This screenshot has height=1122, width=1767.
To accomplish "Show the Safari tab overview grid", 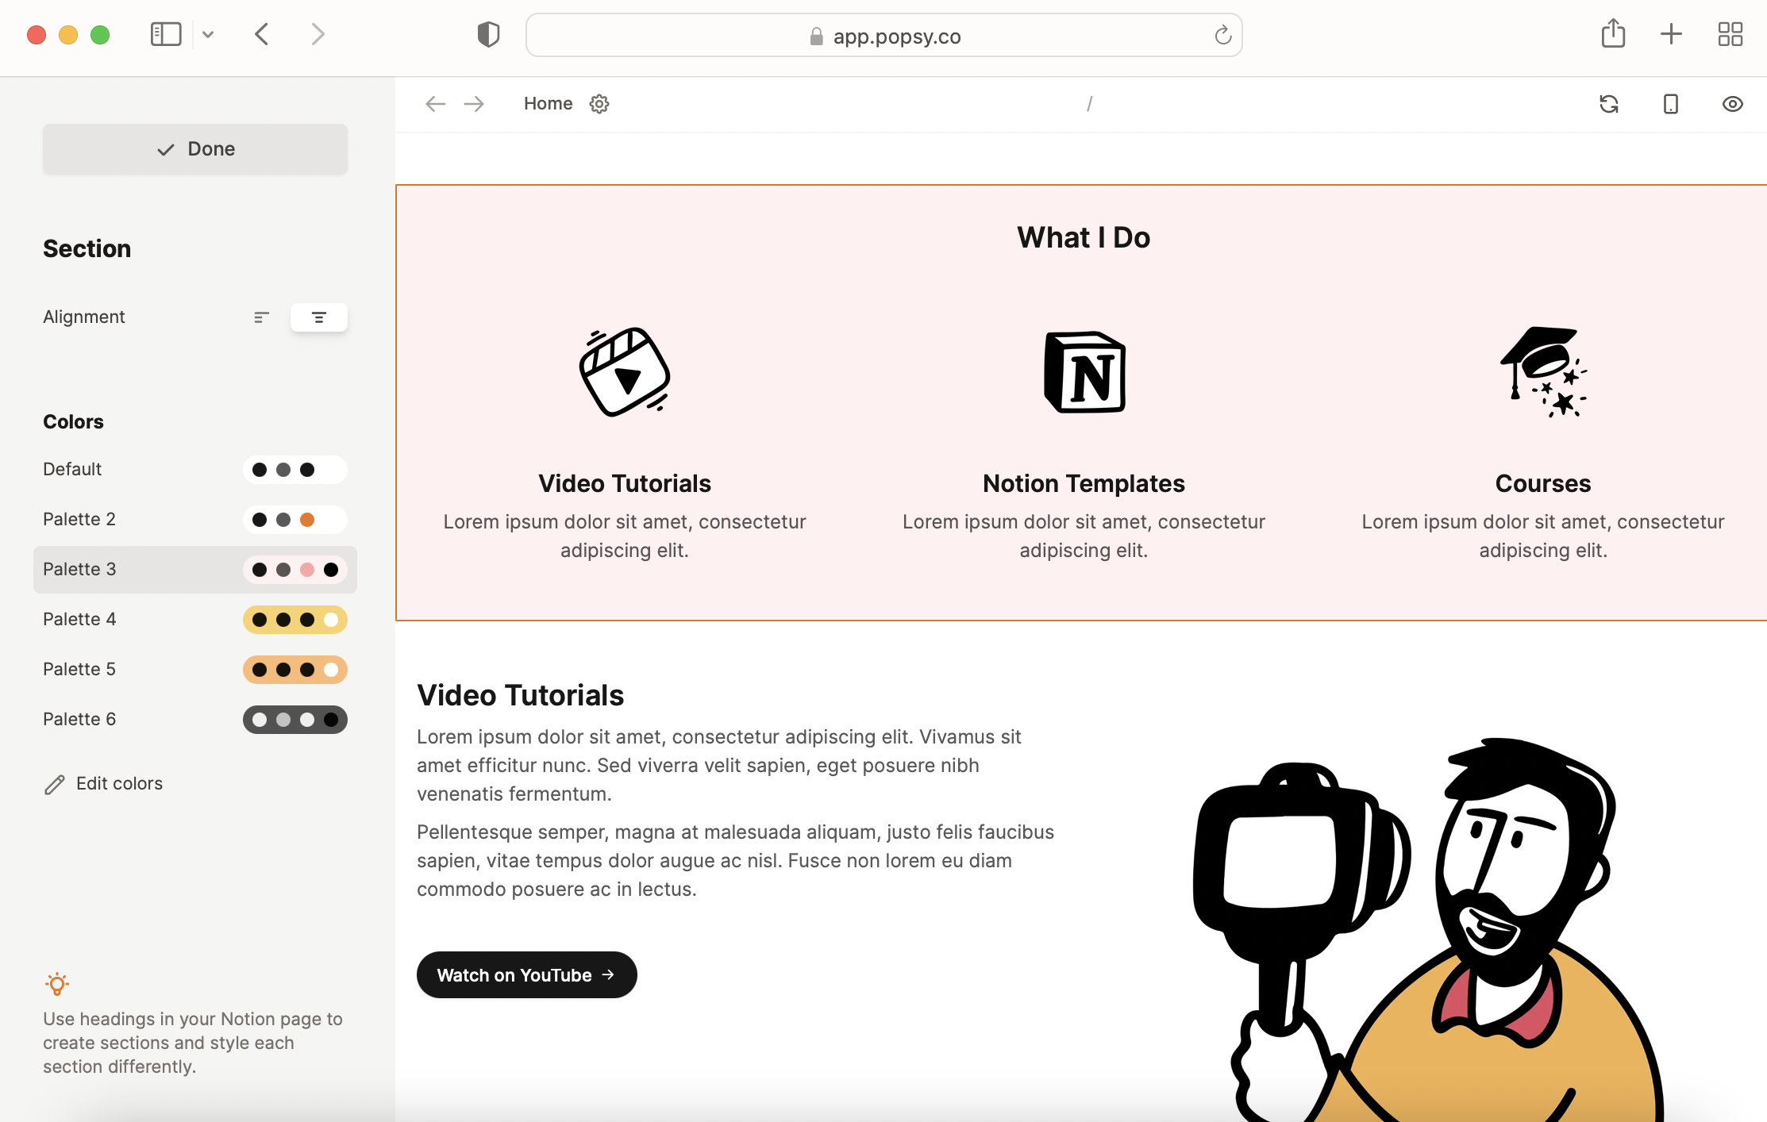I will pos(1730,34).
